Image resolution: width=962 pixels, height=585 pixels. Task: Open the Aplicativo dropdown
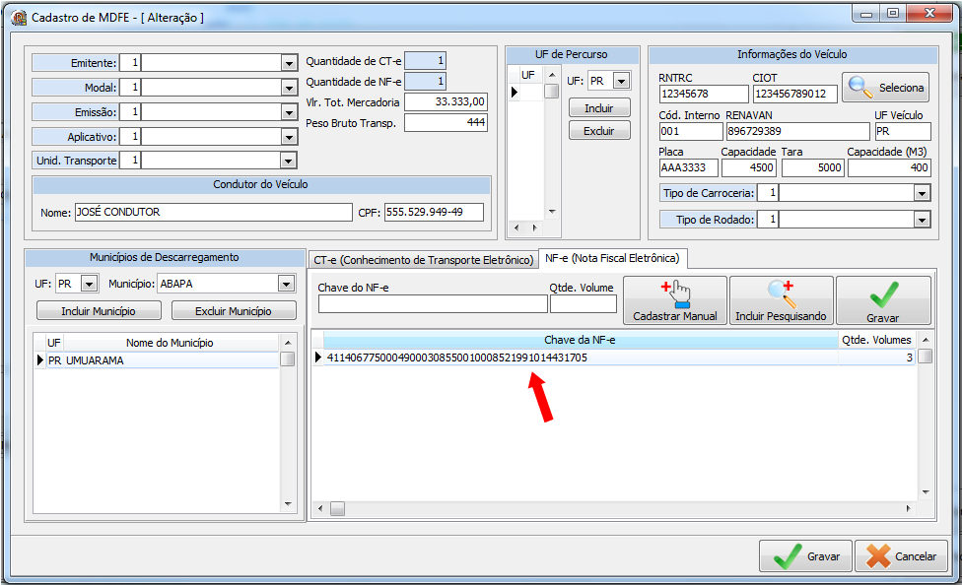(289, 137)
